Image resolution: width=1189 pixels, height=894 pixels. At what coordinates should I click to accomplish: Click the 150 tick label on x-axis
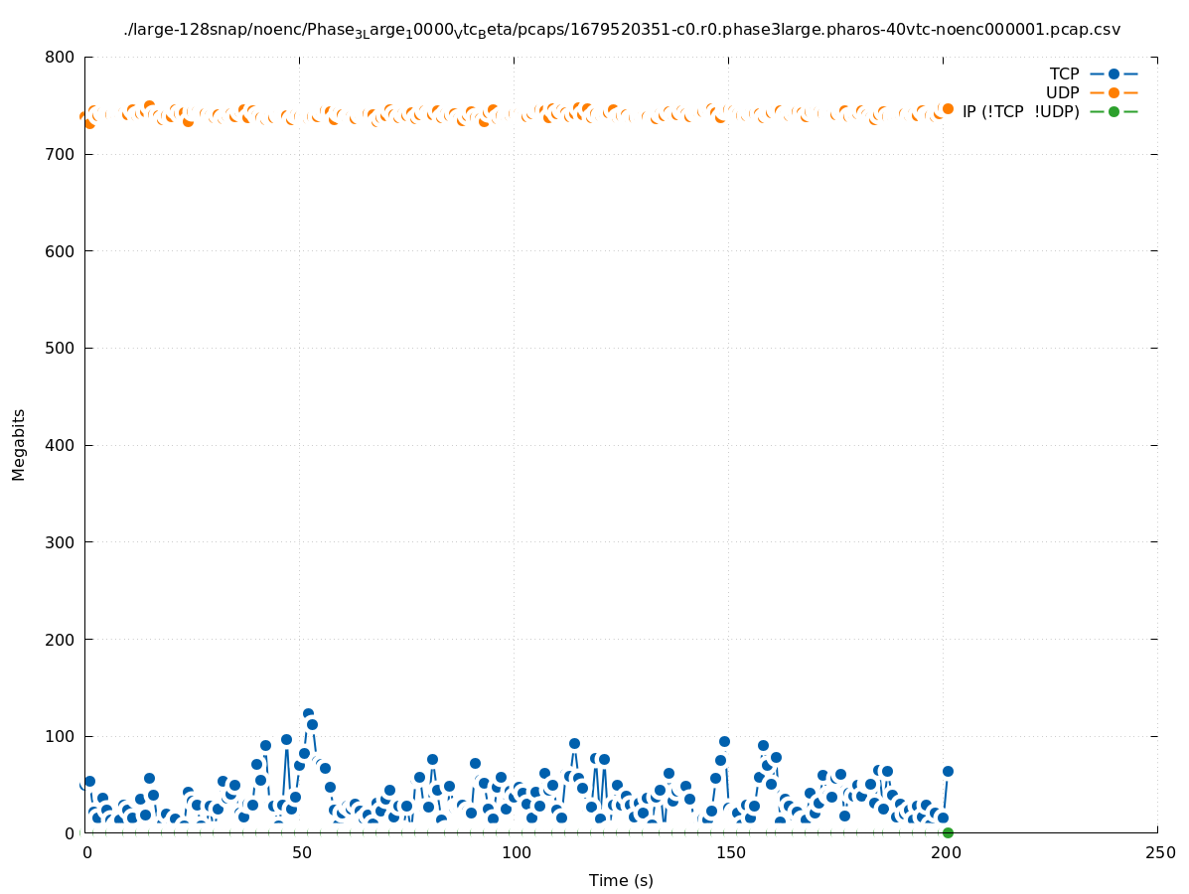tap(729, 852)
